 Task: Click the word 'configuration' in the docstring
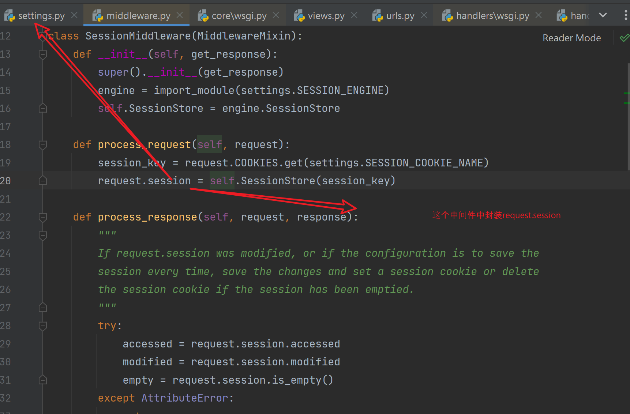405,253
